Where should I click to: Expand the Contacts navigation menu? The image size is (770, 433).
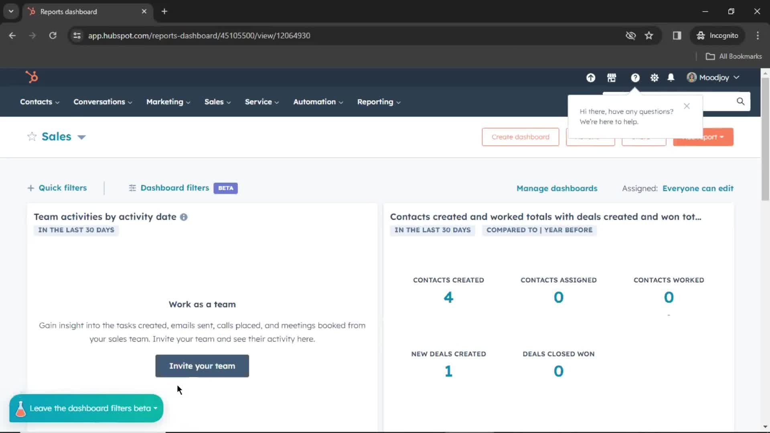pos(39,101)
